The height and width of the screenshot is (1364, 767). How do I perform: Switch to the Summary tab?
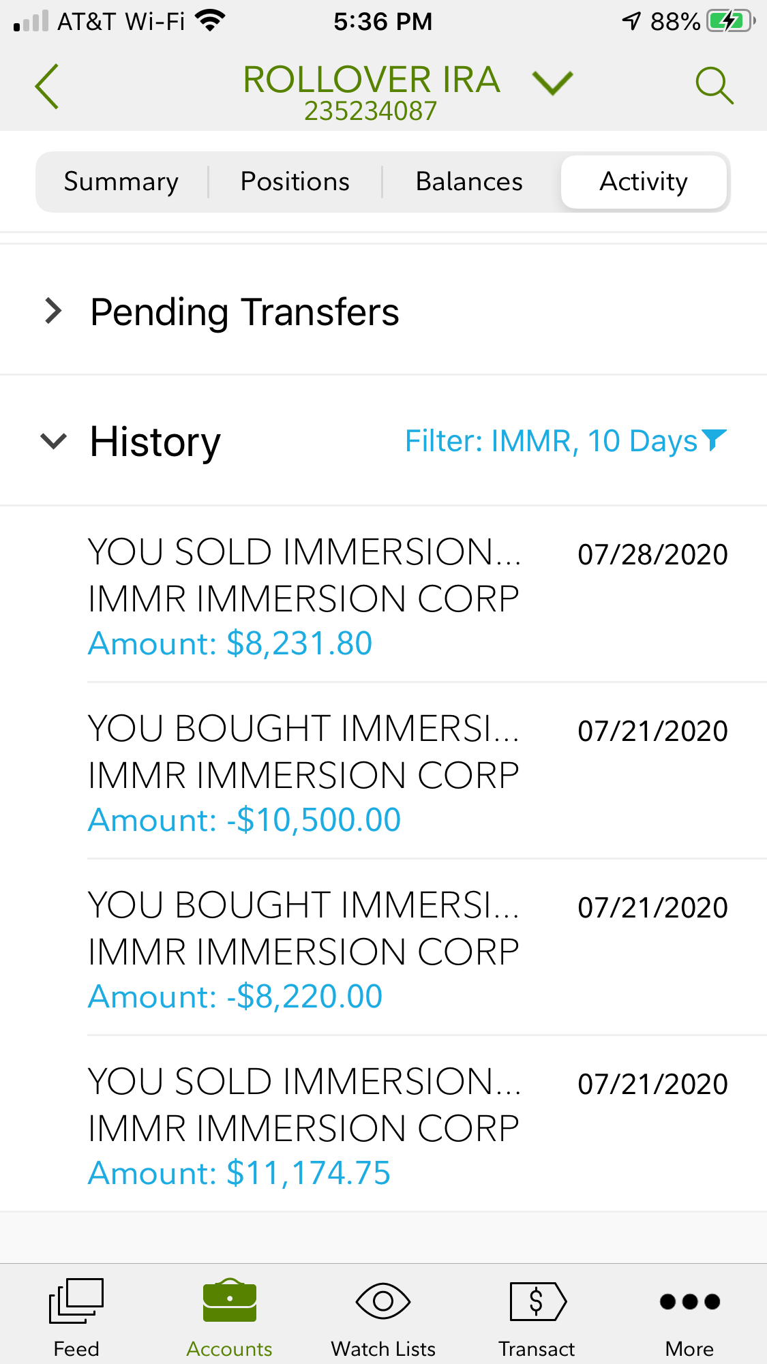[x=121, y=182]
